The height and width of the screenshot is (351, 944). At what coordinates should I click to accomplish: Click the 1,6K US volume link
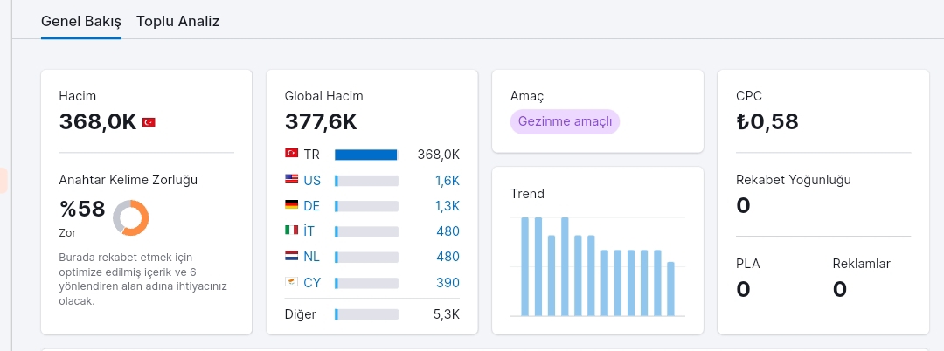coord(448,181)
